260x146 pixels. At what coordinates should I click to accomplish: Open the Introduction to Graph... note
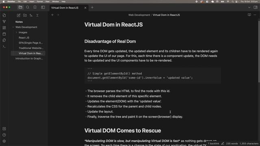coord(29,58)
